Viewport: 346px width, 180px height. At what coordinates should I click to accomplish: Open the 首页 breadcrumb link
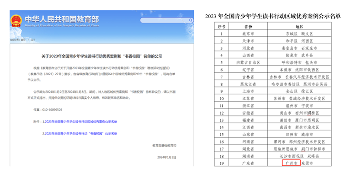(23, 40)
